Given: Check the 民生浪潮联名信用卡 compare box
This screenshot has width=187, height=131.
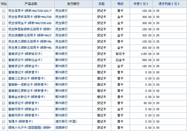Looking at the screenshot, I should pos(4,35).
